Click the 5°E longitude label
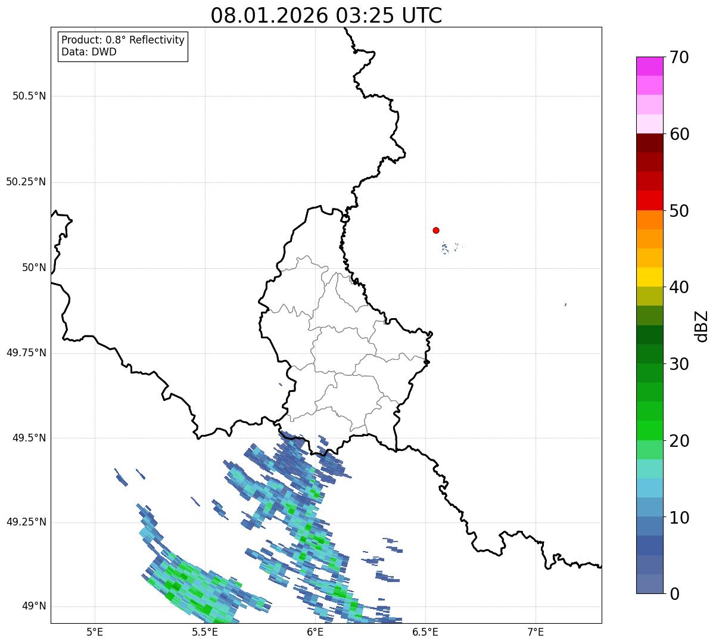Screen dimensions: 716x644 tap(95, 632)
